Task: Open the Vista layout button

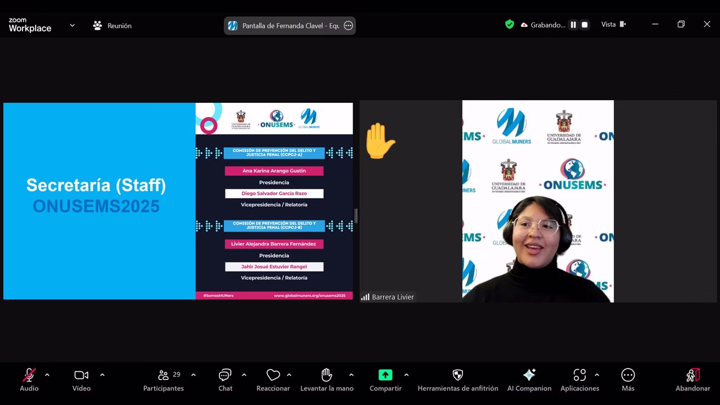Action: (x=613, y=25)
